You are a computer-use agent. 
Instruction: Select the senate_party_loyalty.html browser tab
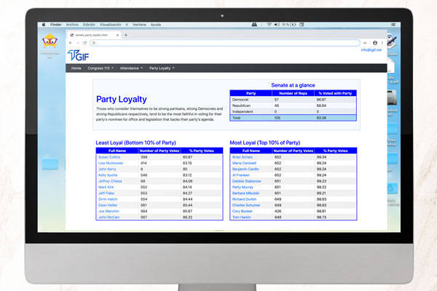point(92,35)
